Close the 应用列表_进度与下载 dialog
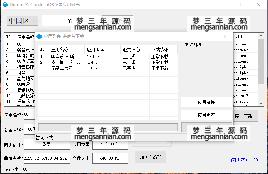Screen dimensions: 268x174 tap(225, 37)
